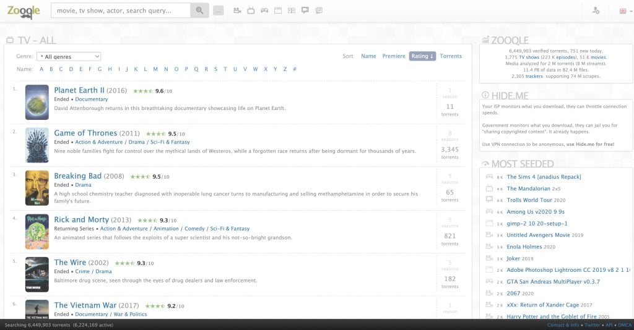Click the Rick and Morty poster thumbnail
The width and height of the screenshot is (634, 330).
point(37,232)
